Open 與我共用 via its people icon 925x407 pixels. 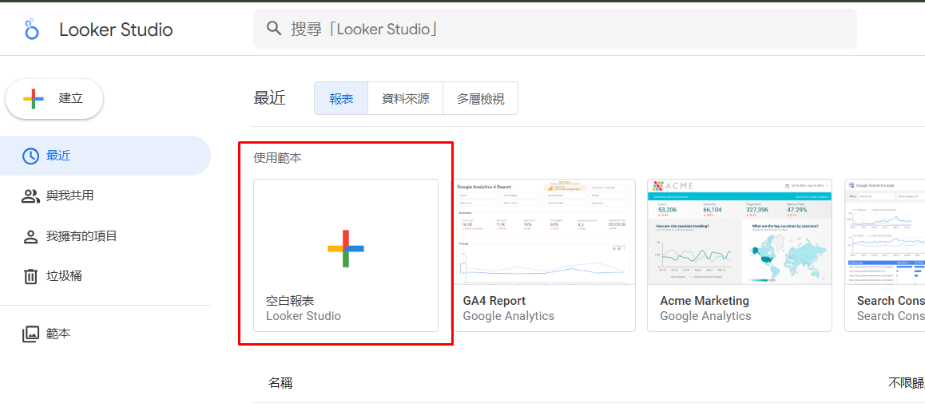tap(30, 196)
